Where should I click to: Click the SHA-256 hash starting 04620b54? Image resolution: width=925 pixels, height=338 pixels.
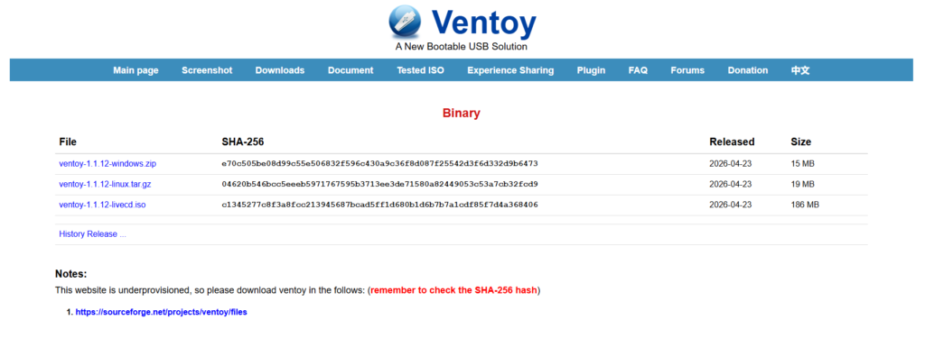pyautogui.click(x=379, y=184)
